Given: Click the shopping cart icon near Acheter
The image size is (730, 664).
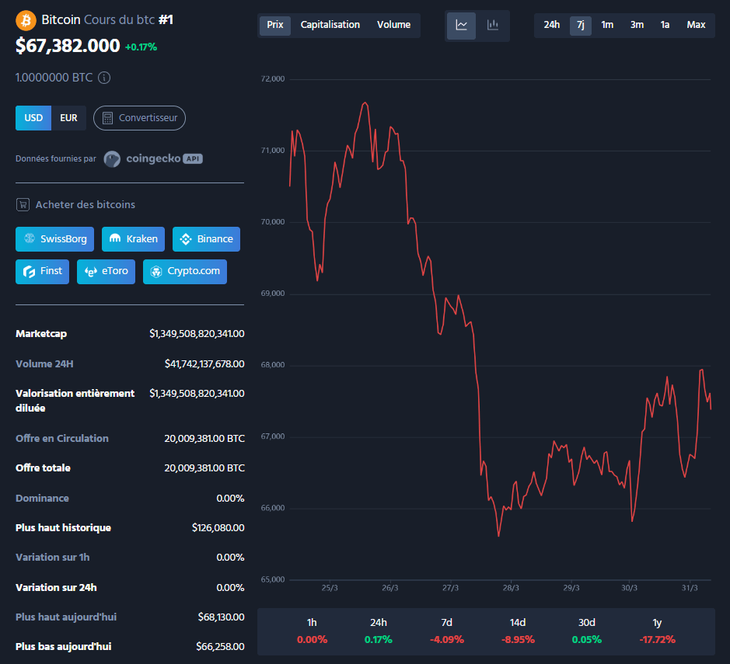Looking at the screenshot, I should (23, 205).
